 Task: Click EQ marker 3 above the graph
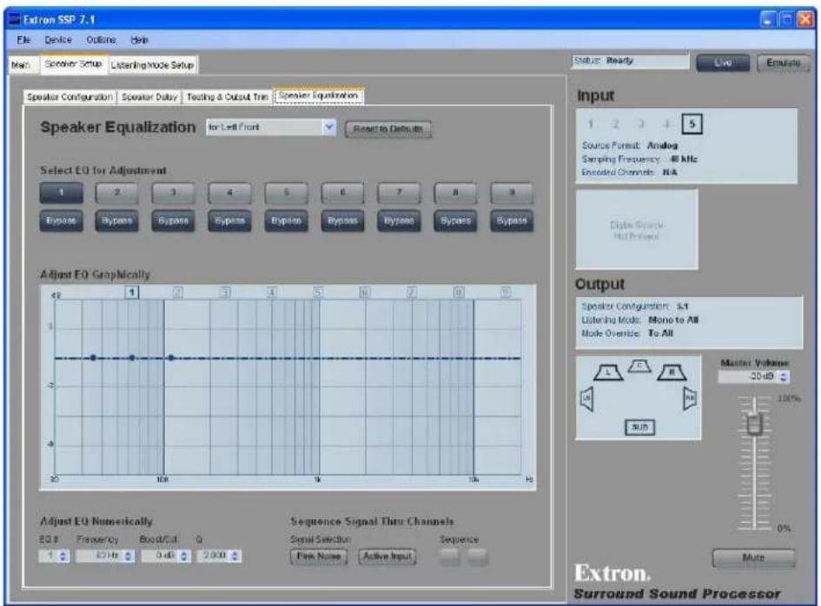pos(225,292)
